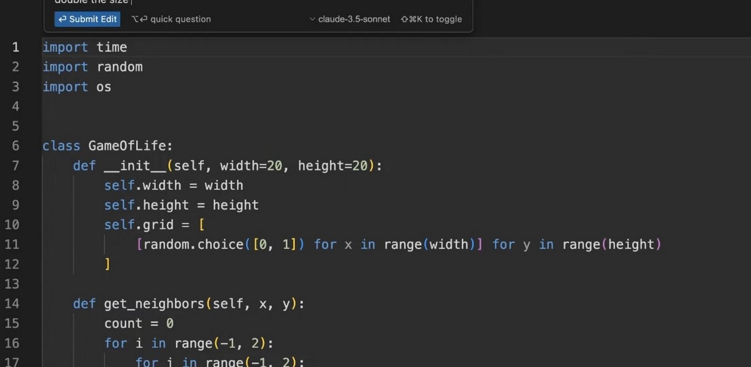Image resolution: width=751 pixels, height=367 pixels.
Task: Click the width=20 default parameter
Action: [x=251, y=166]
